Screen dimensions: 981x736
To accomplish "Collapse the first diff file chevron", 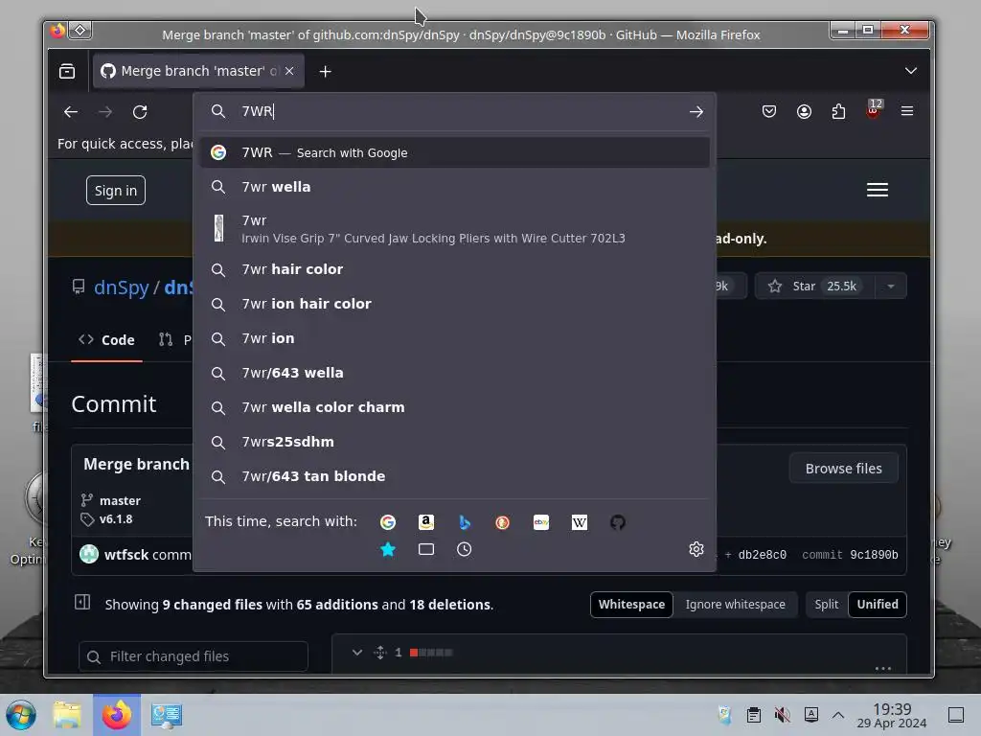I will [356, 652].
